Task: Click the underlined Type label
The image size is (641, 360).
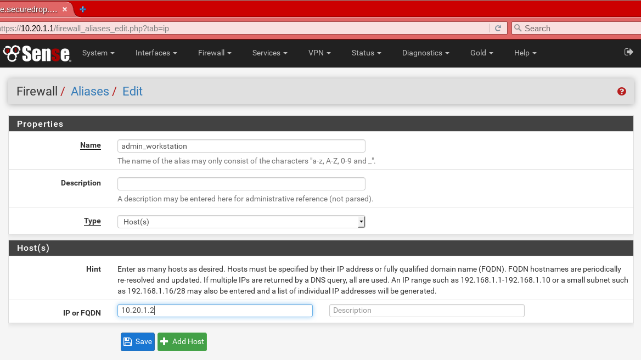Action: click(92, 221)
